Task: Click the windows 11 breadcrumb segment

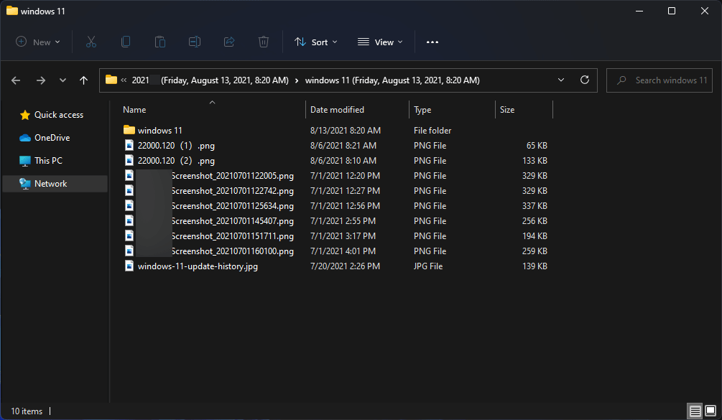Action: click(x=392, y=80)
